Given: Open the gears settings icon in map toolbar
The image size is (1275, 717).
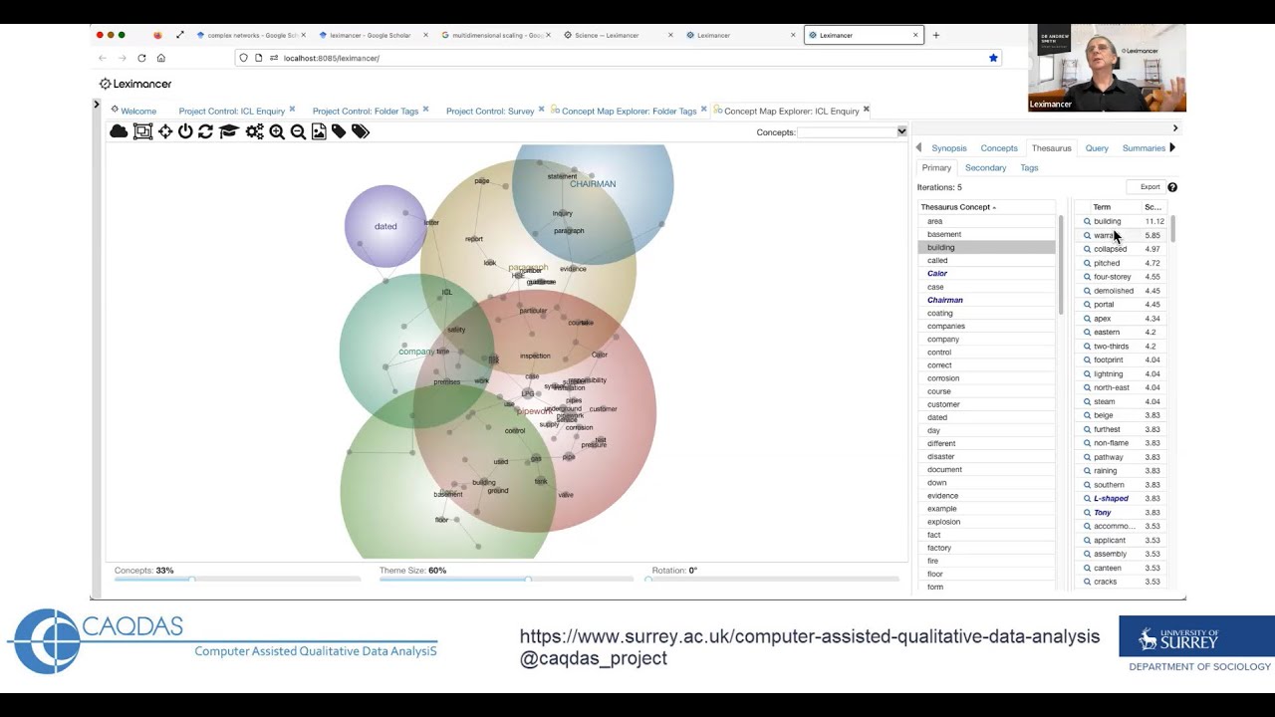Looking at the screenshot, I should coord(255,131).
